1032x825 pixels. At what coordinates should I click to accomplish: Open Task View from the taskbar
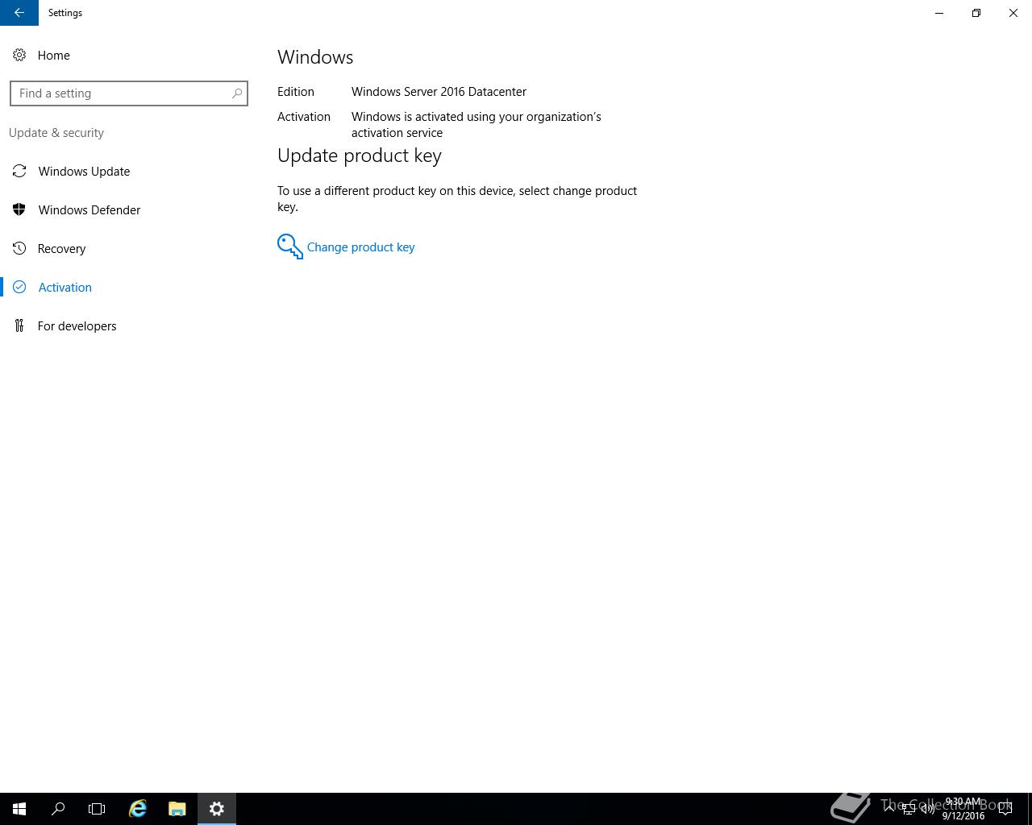[x=97, y=809]
